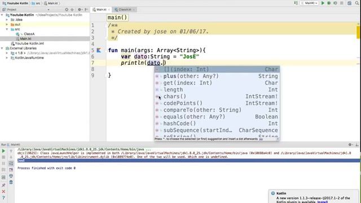Choose chars() from completion list
361x203 pixels.
click(217, 96)
